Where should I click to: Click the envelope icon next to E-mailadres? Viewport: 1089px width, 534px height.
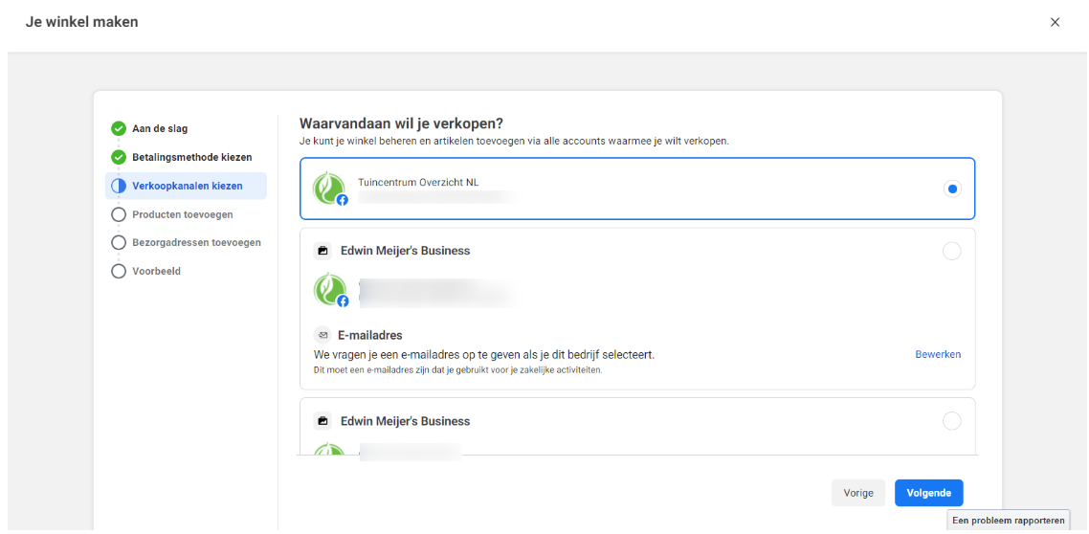pos(322,335)
